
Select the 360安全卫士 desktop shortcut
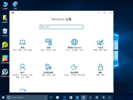5,46
